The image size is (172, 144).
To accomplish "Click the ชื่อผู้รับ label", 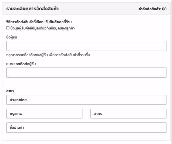I will [x=12, y=37].
